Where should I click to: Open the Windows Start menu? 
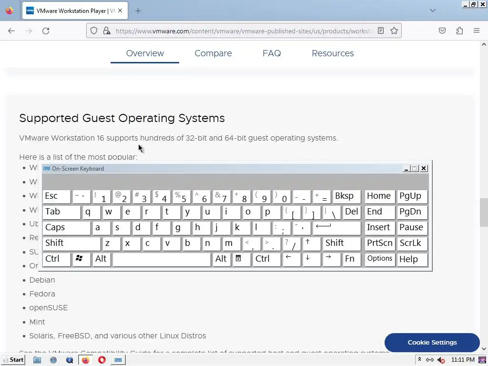point(13,360)
